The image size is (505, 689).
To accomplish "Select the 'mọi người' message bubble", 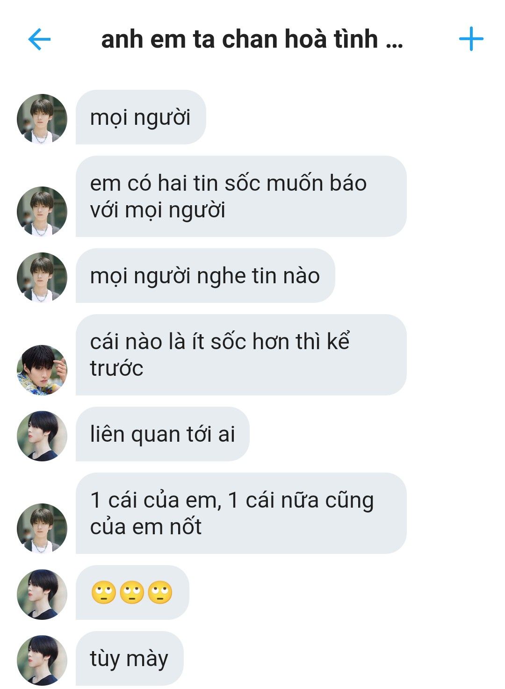I will [x=141, y=117].
